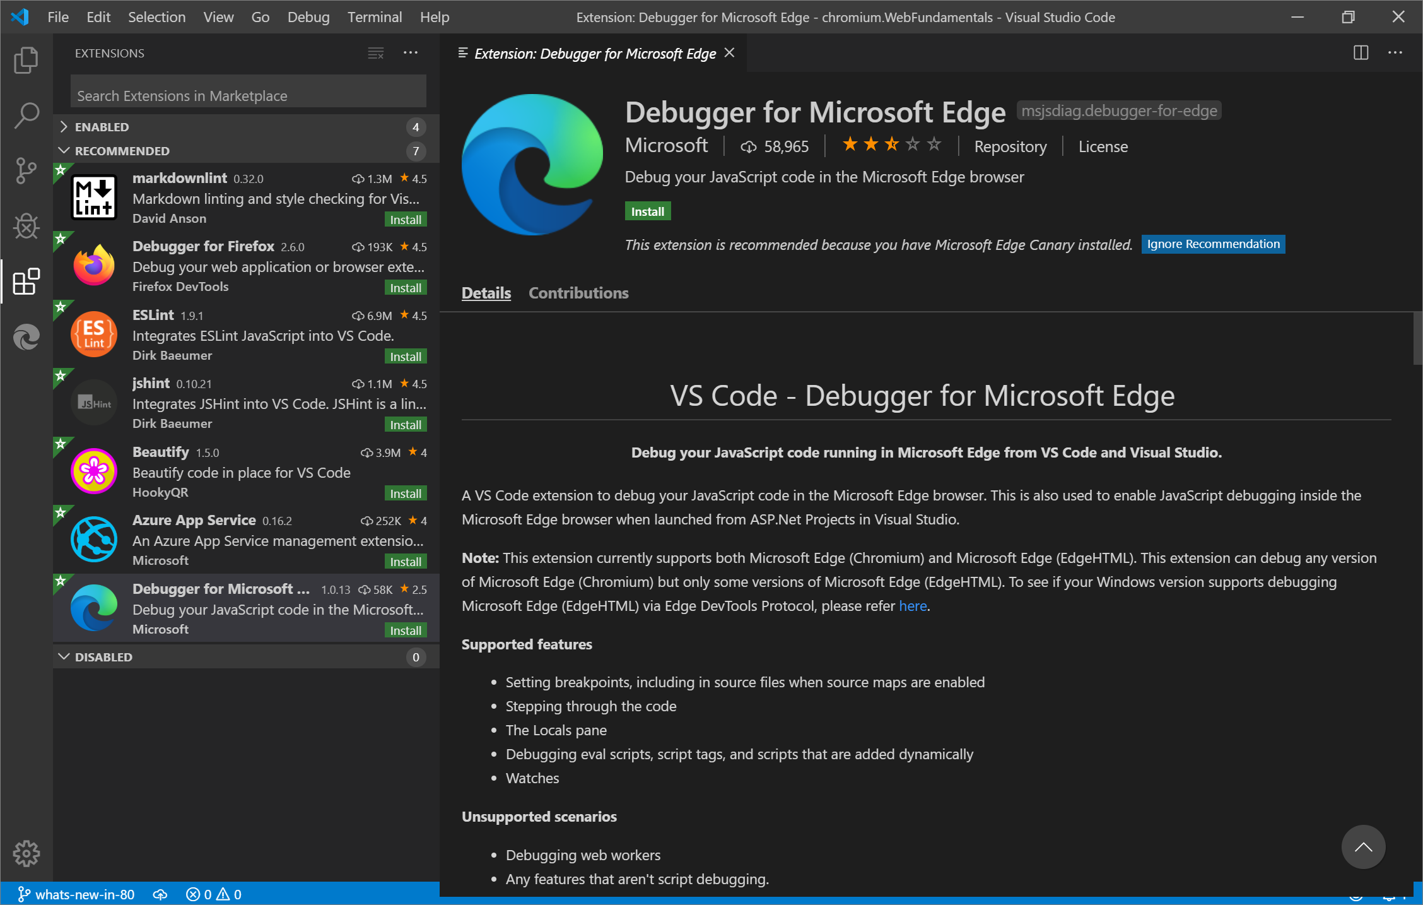This screenshot has height=905, width=1423.
Task: Open the Extensions overflow menu icon
Action: pyautogui.click(x=411, y=52)
